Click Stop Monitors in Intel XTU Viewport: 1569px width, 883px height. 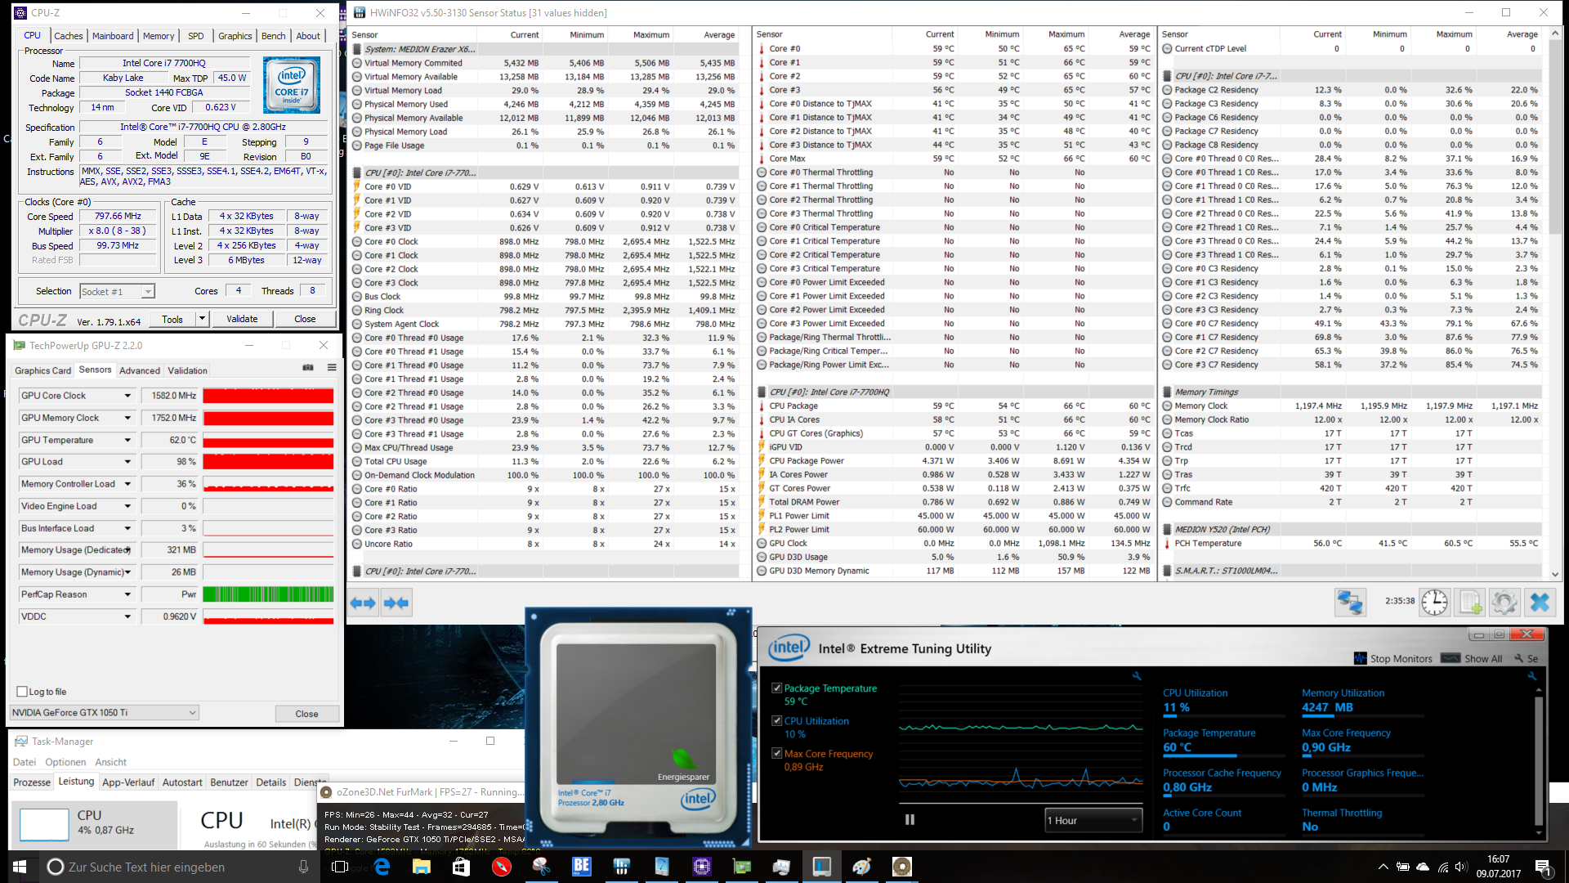point(1392,658)
